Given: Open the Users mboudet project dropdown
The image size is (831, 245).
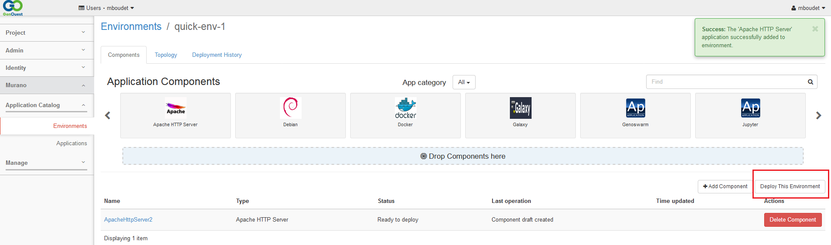Looking at the screenshot, I should tap(106, 8).
